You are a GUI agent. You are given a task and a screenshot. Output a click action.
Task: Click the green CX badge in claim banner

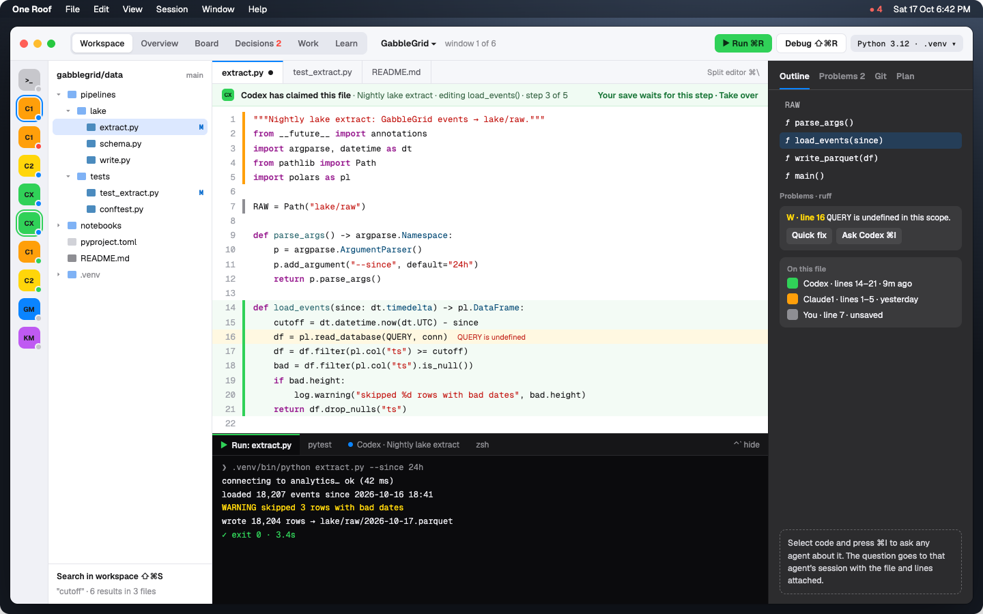228,96
